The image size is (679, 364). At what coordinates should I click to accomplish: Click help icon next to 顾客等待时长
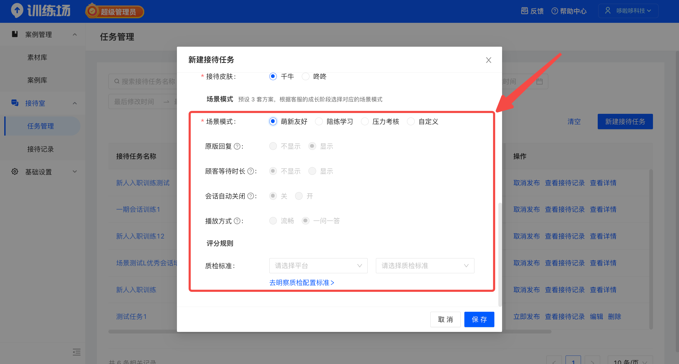pyautogui.click(x=251, y=171)
